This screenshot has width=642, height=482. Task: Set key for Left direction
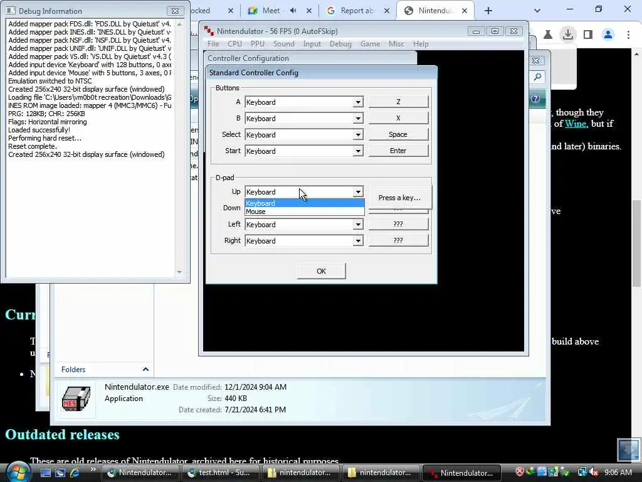398,224
